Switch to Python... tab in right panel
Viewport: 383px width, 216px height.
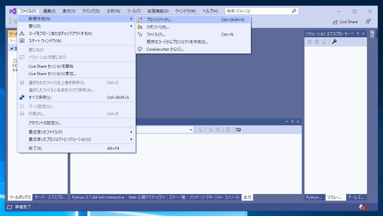point(314,197)
